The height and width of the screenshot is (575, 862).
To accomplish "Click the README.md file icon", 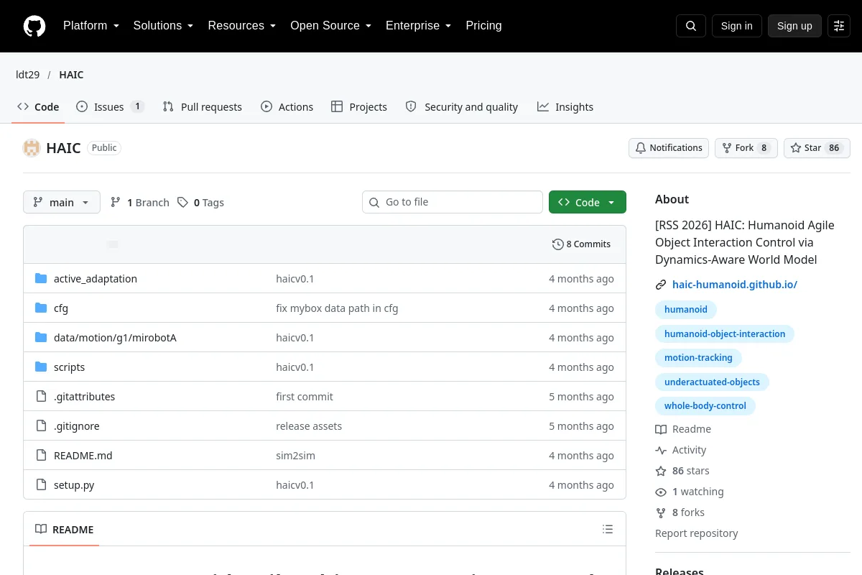I will (x=41, y=456).
